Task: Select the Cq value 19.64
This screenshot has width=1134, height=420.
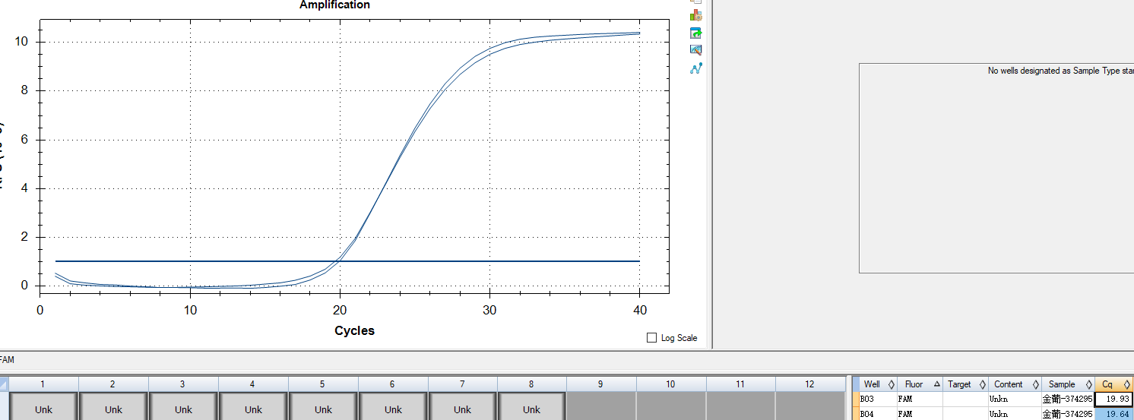Action: [1113, 414]
